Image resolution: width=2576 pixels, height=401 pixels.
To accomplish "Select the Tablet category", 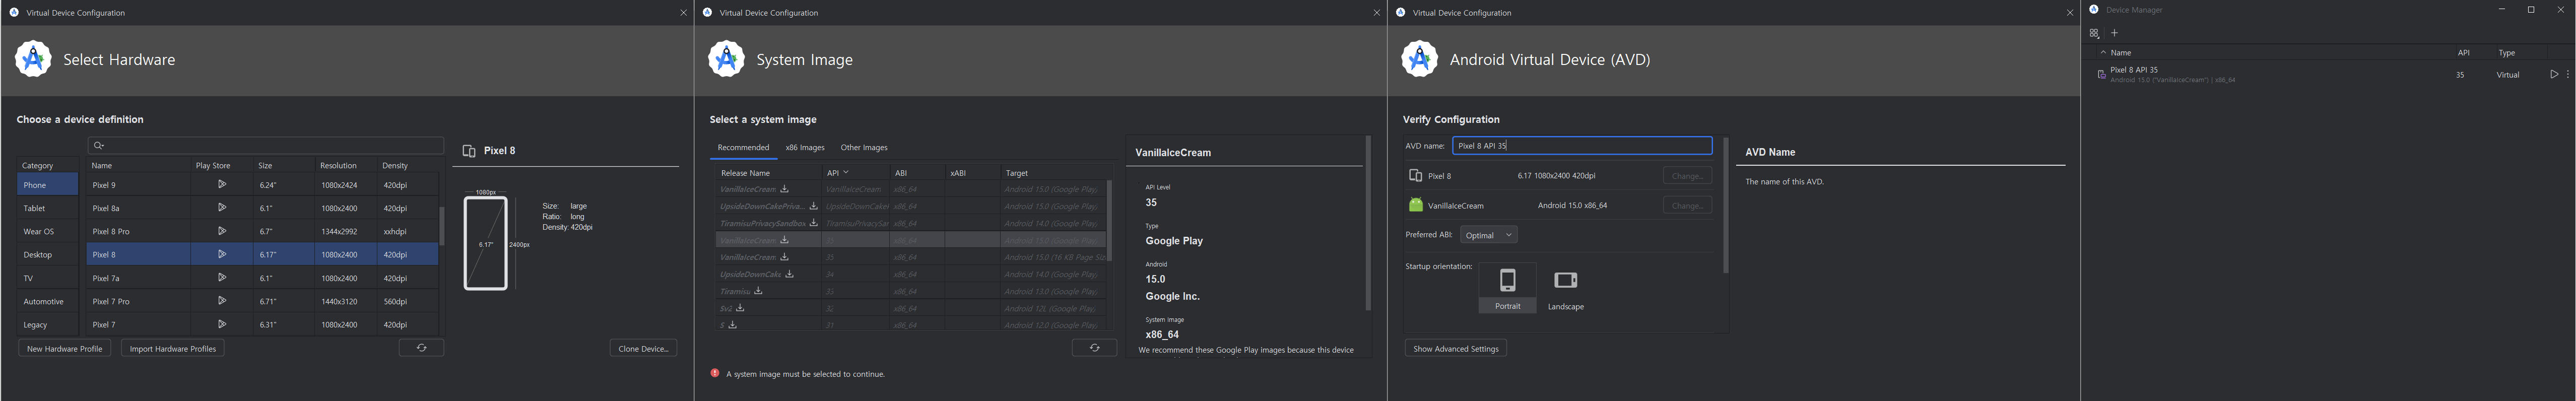I will tap(48, 208).
